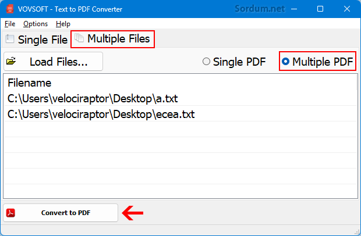Open the Help menu
This screenshot has width=361, height=236.
coord(63,24)
